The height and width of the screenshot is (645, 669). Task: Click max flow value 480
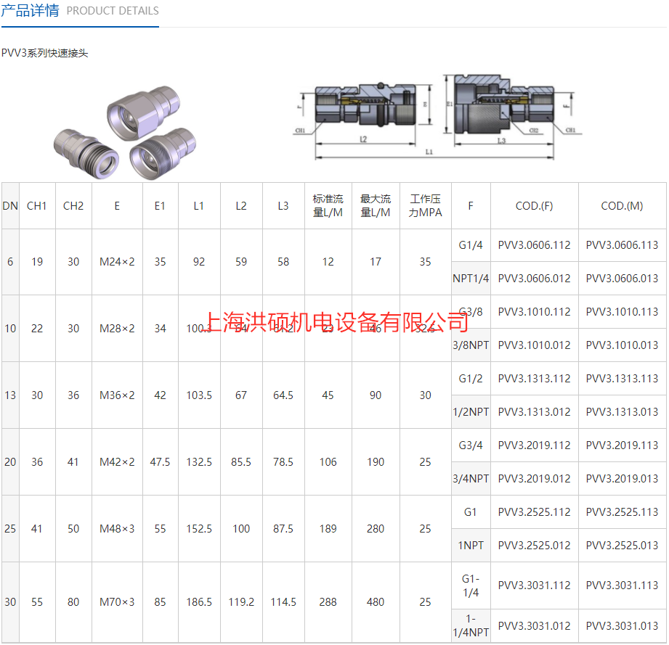click(x=376, y=602)
